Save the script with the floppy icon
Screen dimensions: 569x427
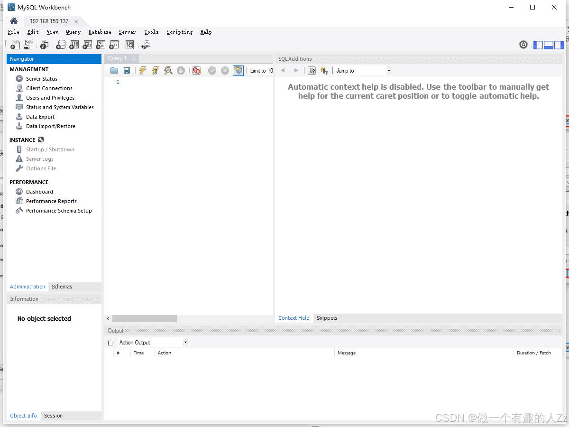coord(127,71)
